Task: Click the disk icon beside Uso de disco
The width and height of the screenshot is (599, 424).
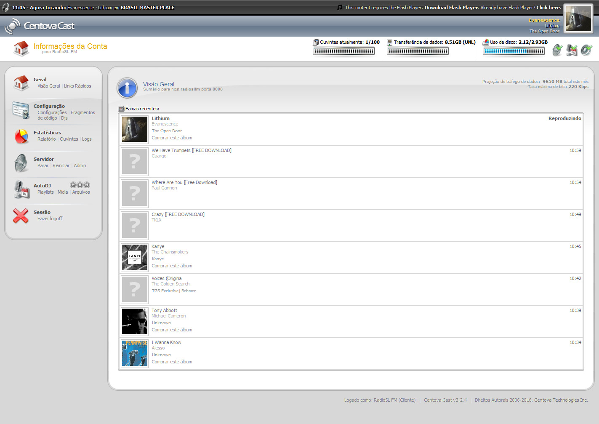Action: click(x=486, y=42)
